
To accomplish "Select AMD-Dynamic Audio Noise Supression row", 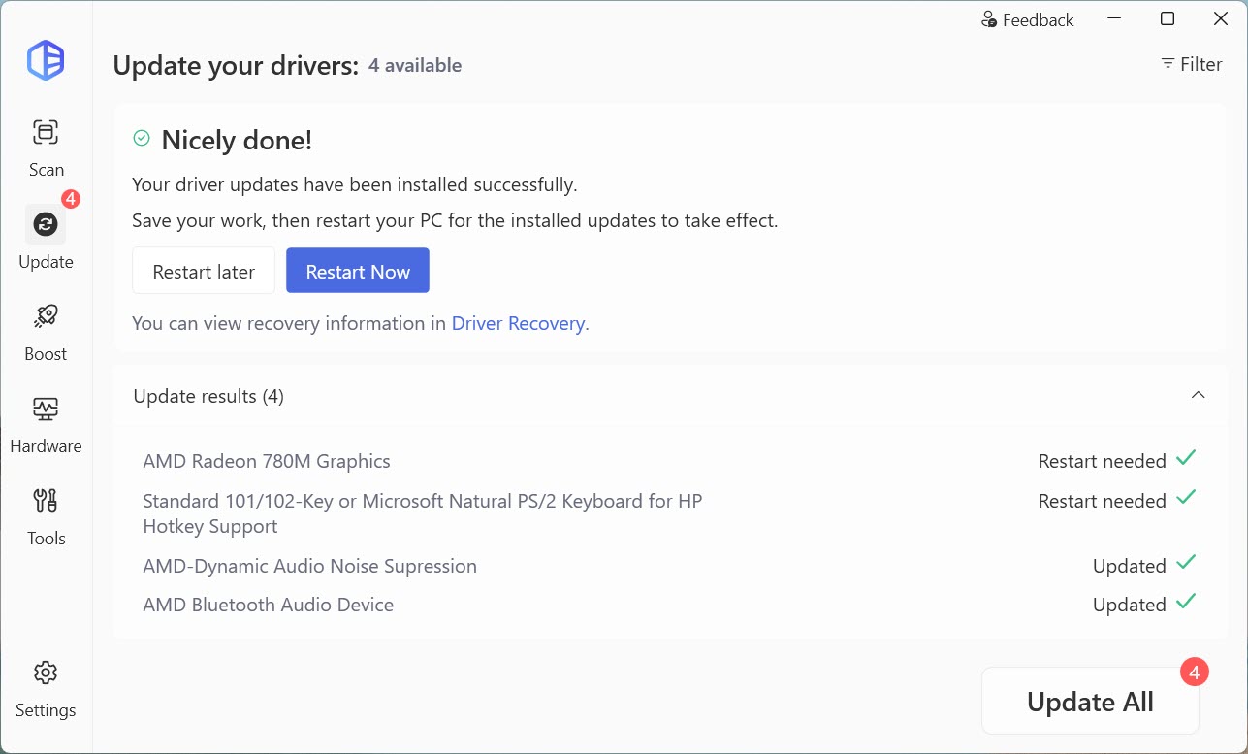I will 670,566.
